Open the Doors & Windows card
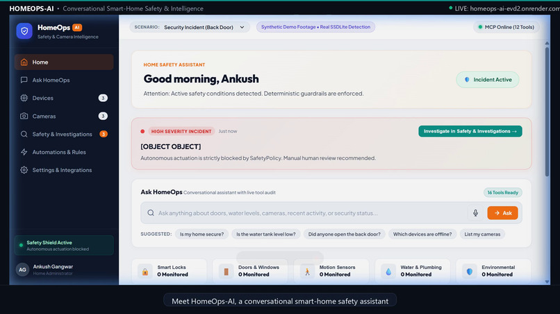The width and height of the screenshot is (560, 314). (250, 271)
